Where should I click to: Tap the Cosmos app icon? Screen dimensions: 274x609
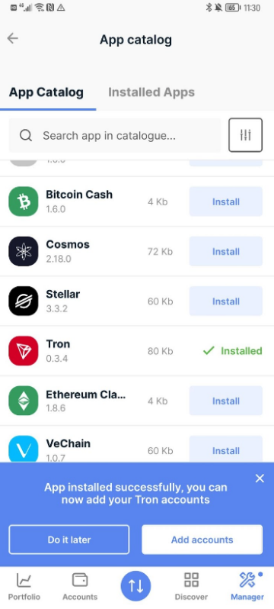(x=24, y=251)
